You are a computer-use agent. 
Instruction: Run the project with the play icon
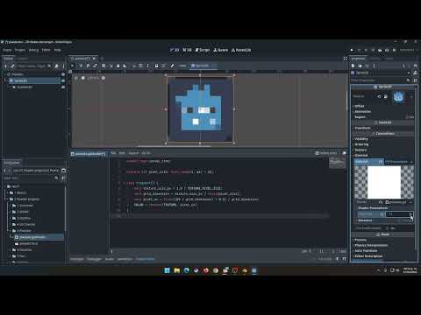tap(352, 50)
